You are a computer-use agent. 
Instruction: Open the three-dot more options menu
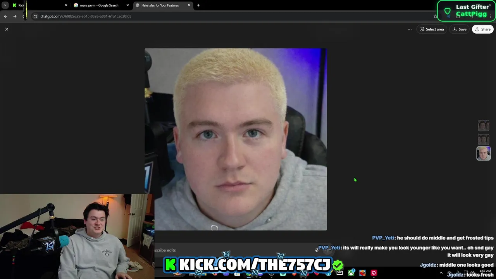pyautogui.click(x=410, y=29)
